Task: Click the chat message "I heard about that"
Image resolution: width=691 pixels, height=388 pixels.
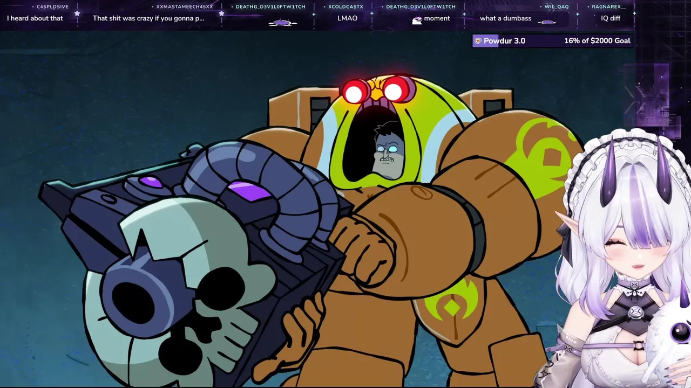Action: pos(35,18)
